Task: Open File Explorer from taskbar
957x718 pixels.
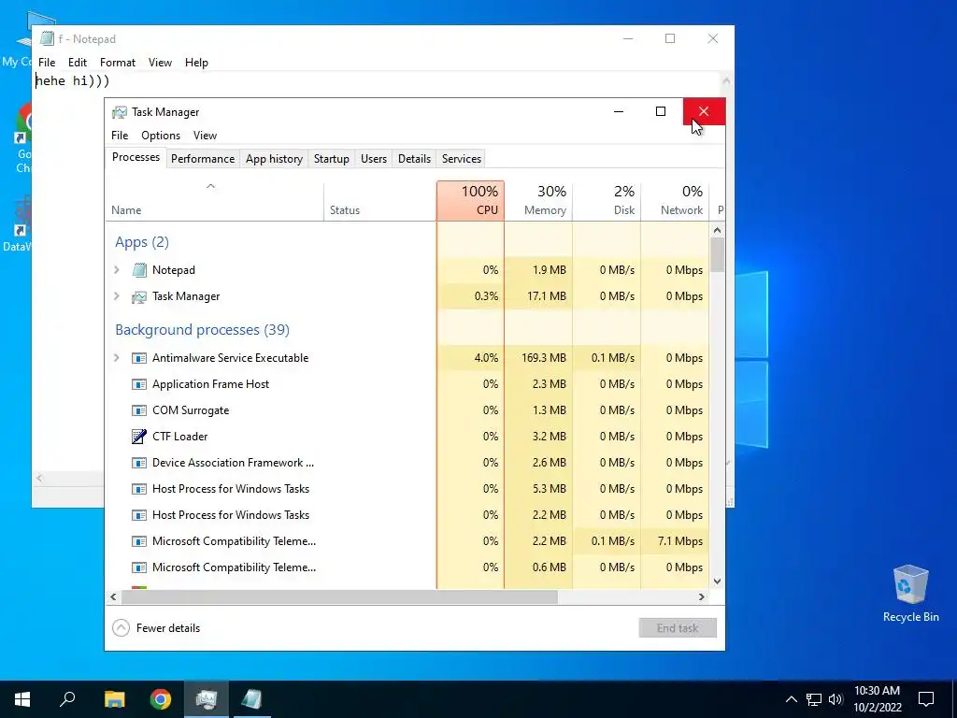Action: [x=114, y=699]
